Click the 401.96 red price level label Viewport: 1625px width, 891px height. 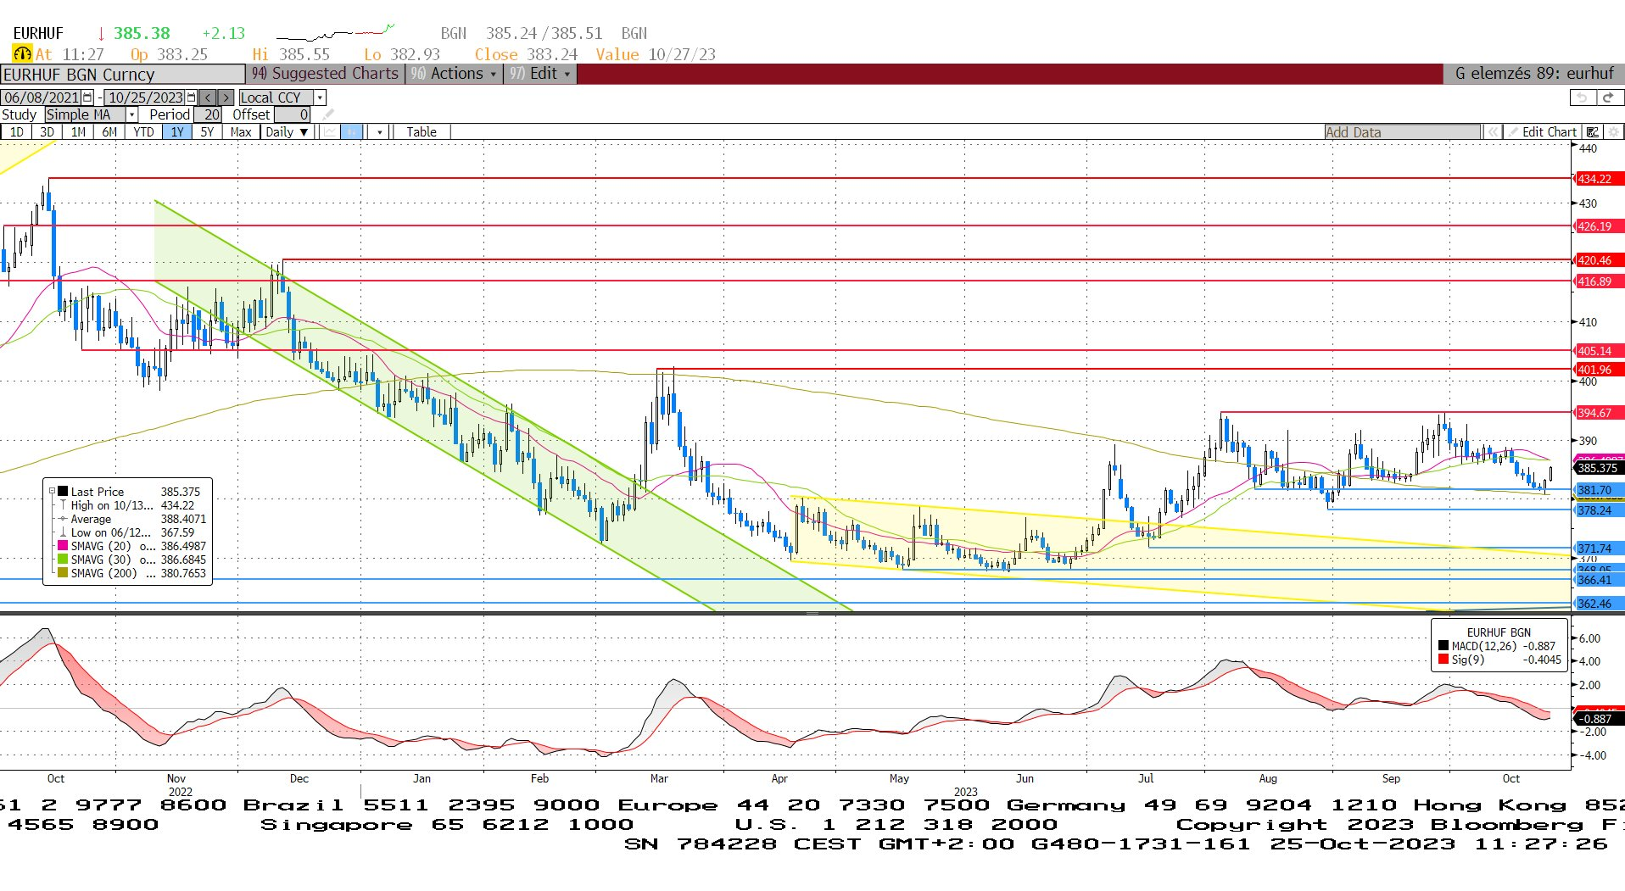1599,370
